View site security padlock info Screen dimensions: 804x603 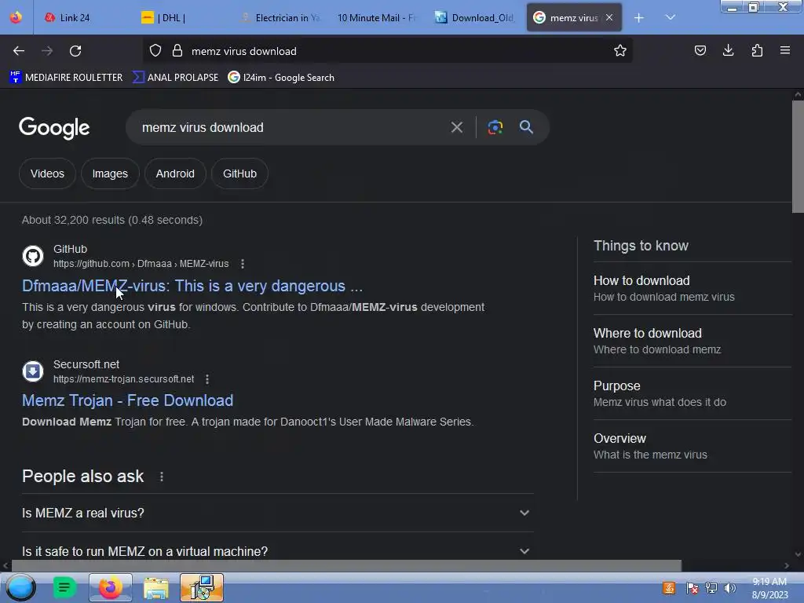(177, 51)
